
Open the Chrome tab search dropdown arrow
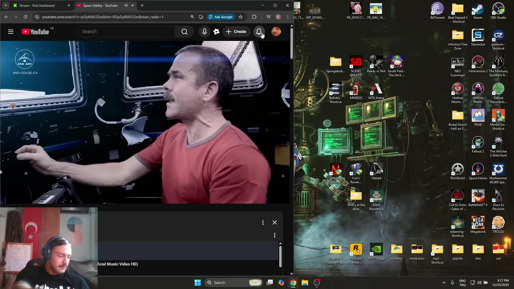point(6,6)
